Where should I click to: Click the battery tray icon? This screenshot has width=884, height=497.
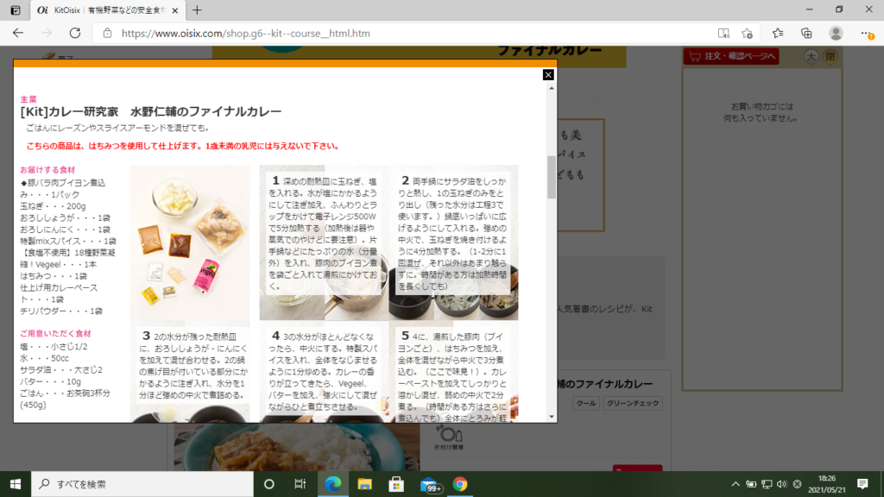(x=751, y=484)
